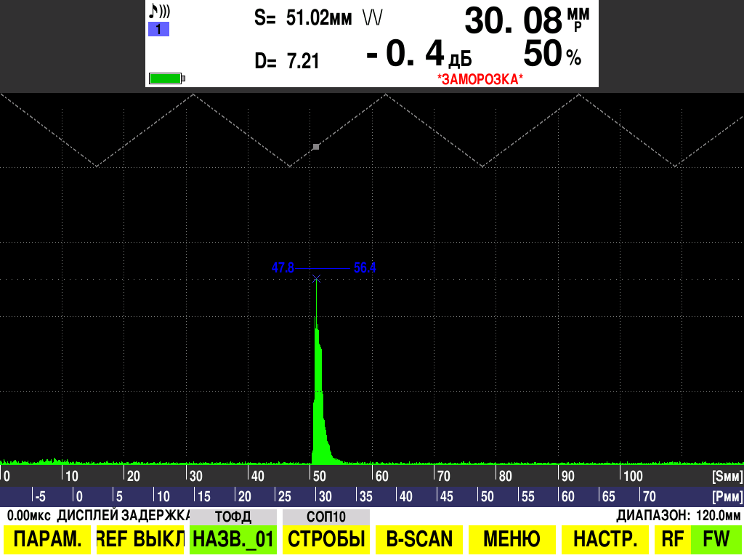
Task: Click the zigzag beam path icon
Action: click(x=373, y=18)
